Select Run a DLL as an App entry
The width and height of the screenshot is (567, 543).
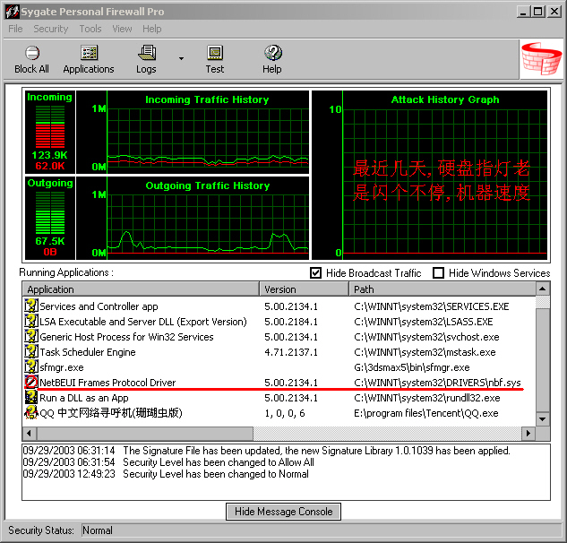279,398
